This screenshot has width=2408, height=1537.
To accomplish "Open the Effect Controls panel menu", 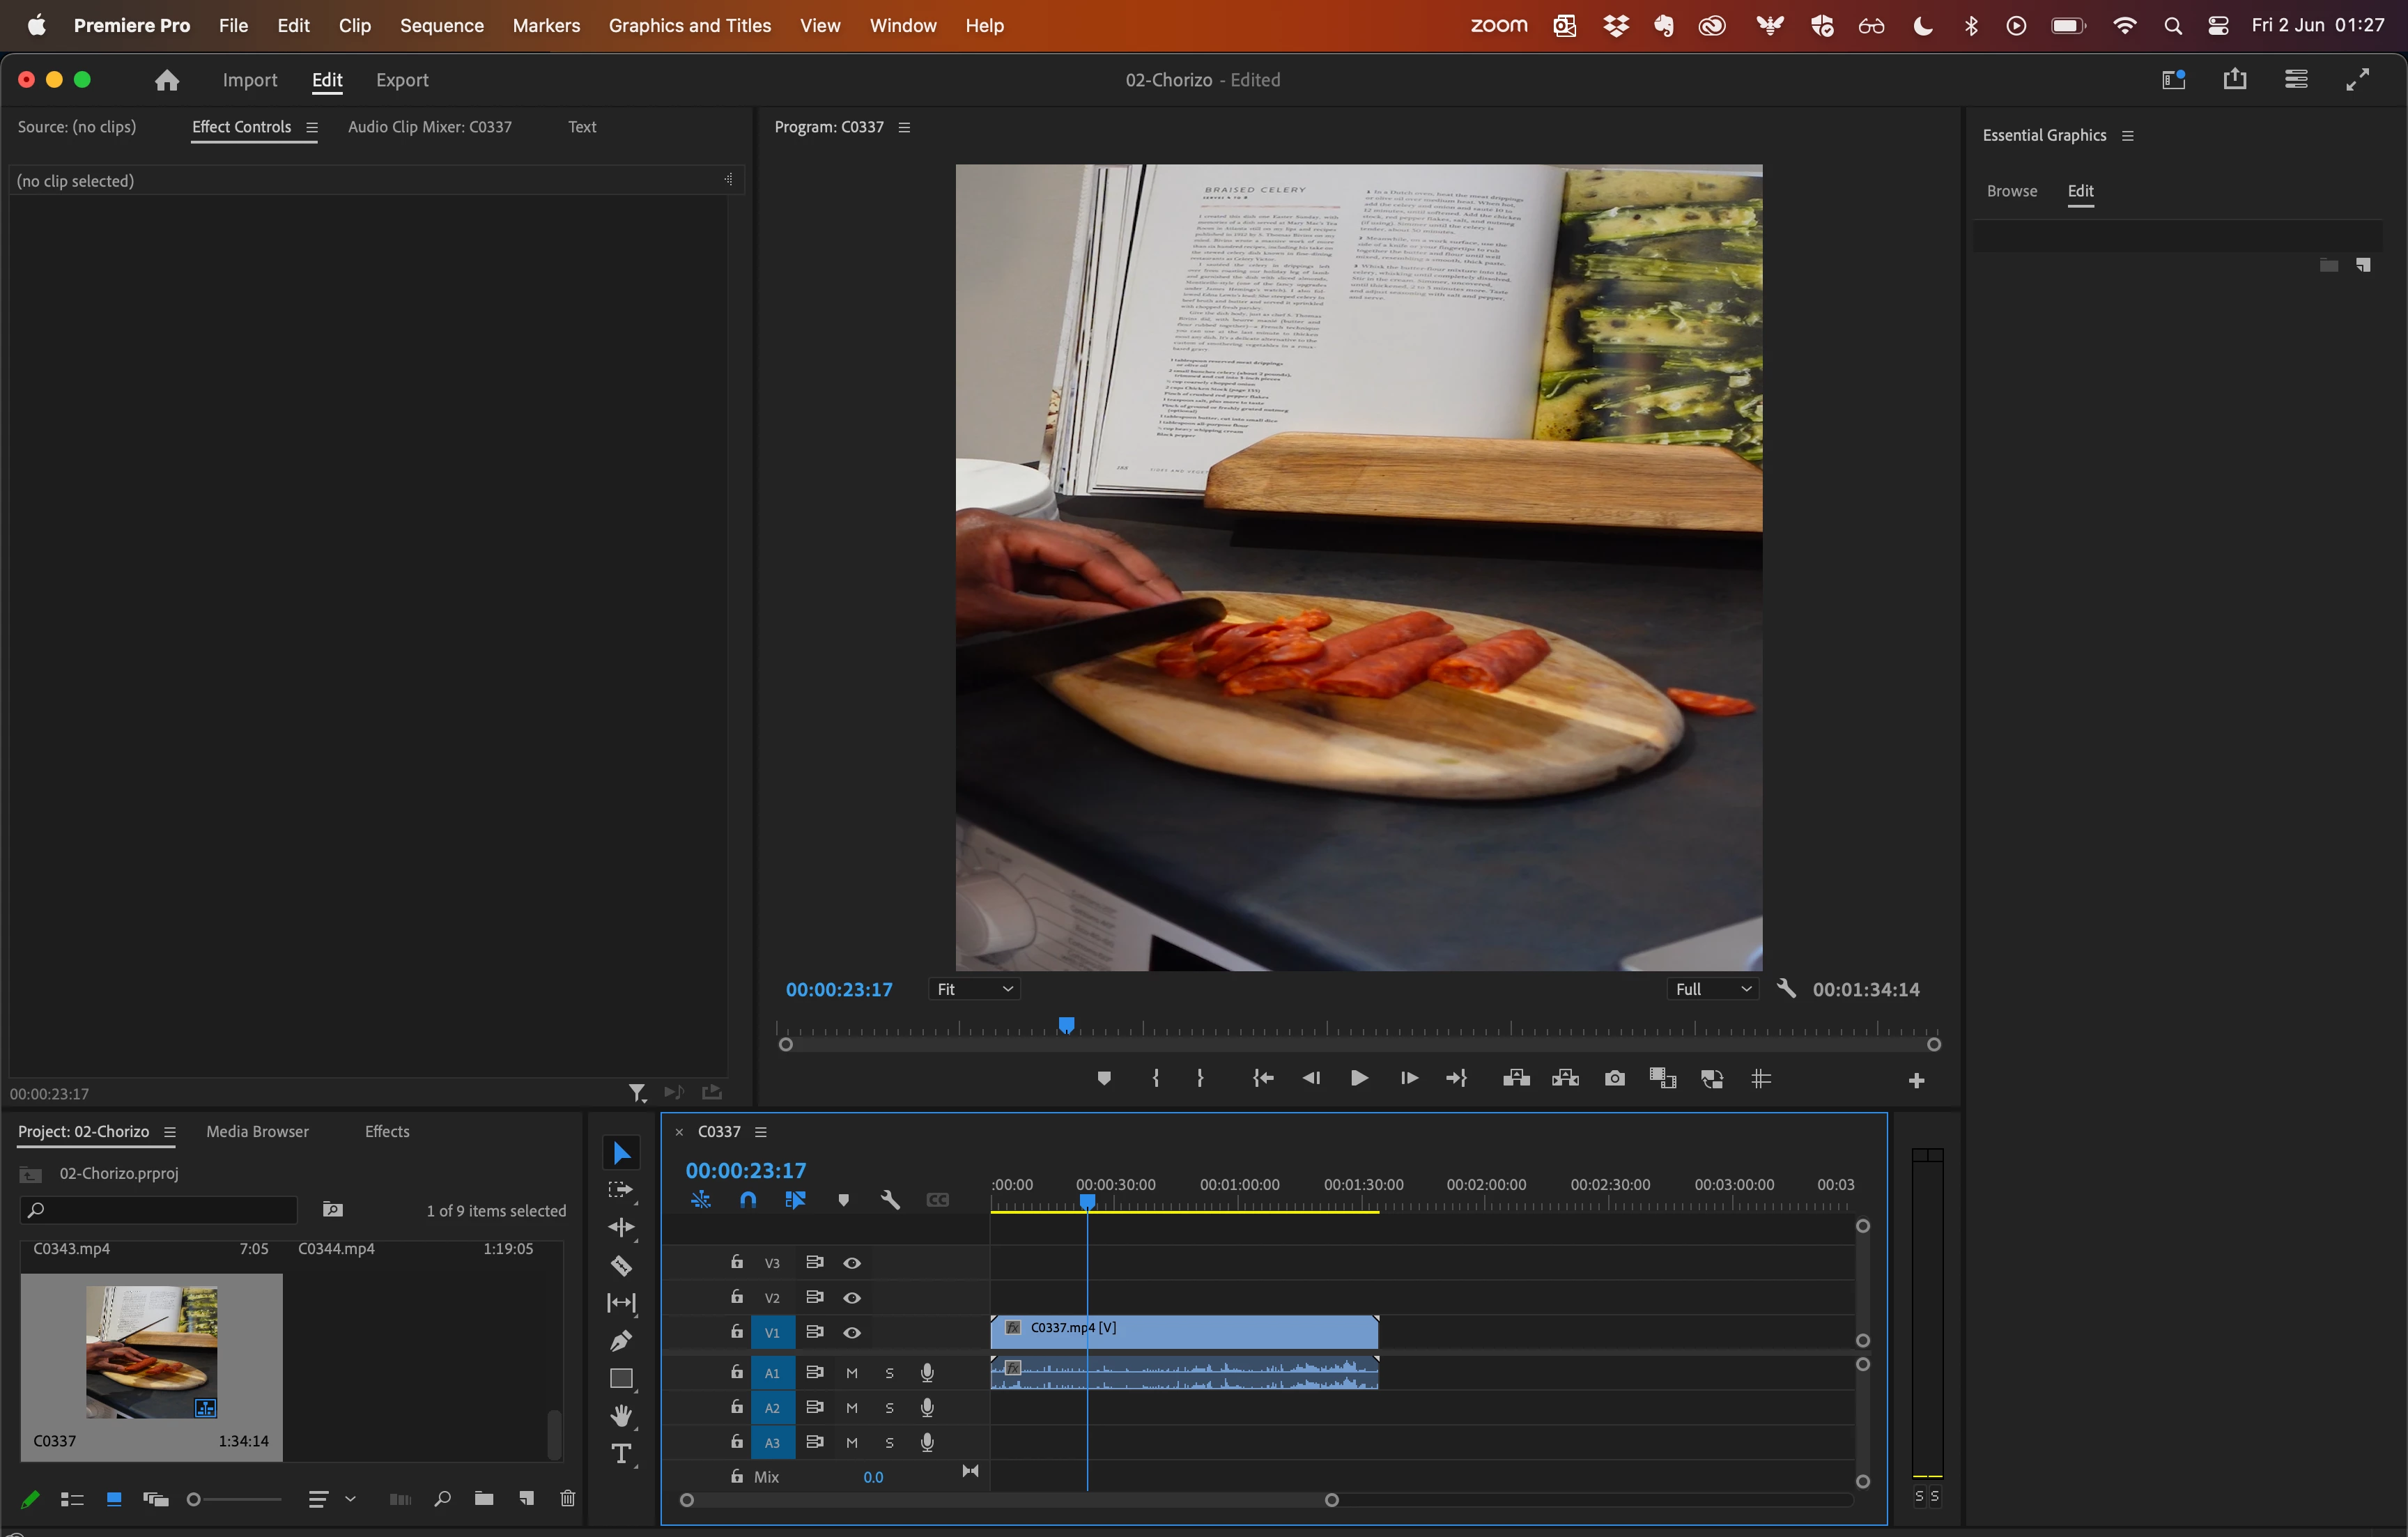I will pyautogui.click(x=312, y=127).
